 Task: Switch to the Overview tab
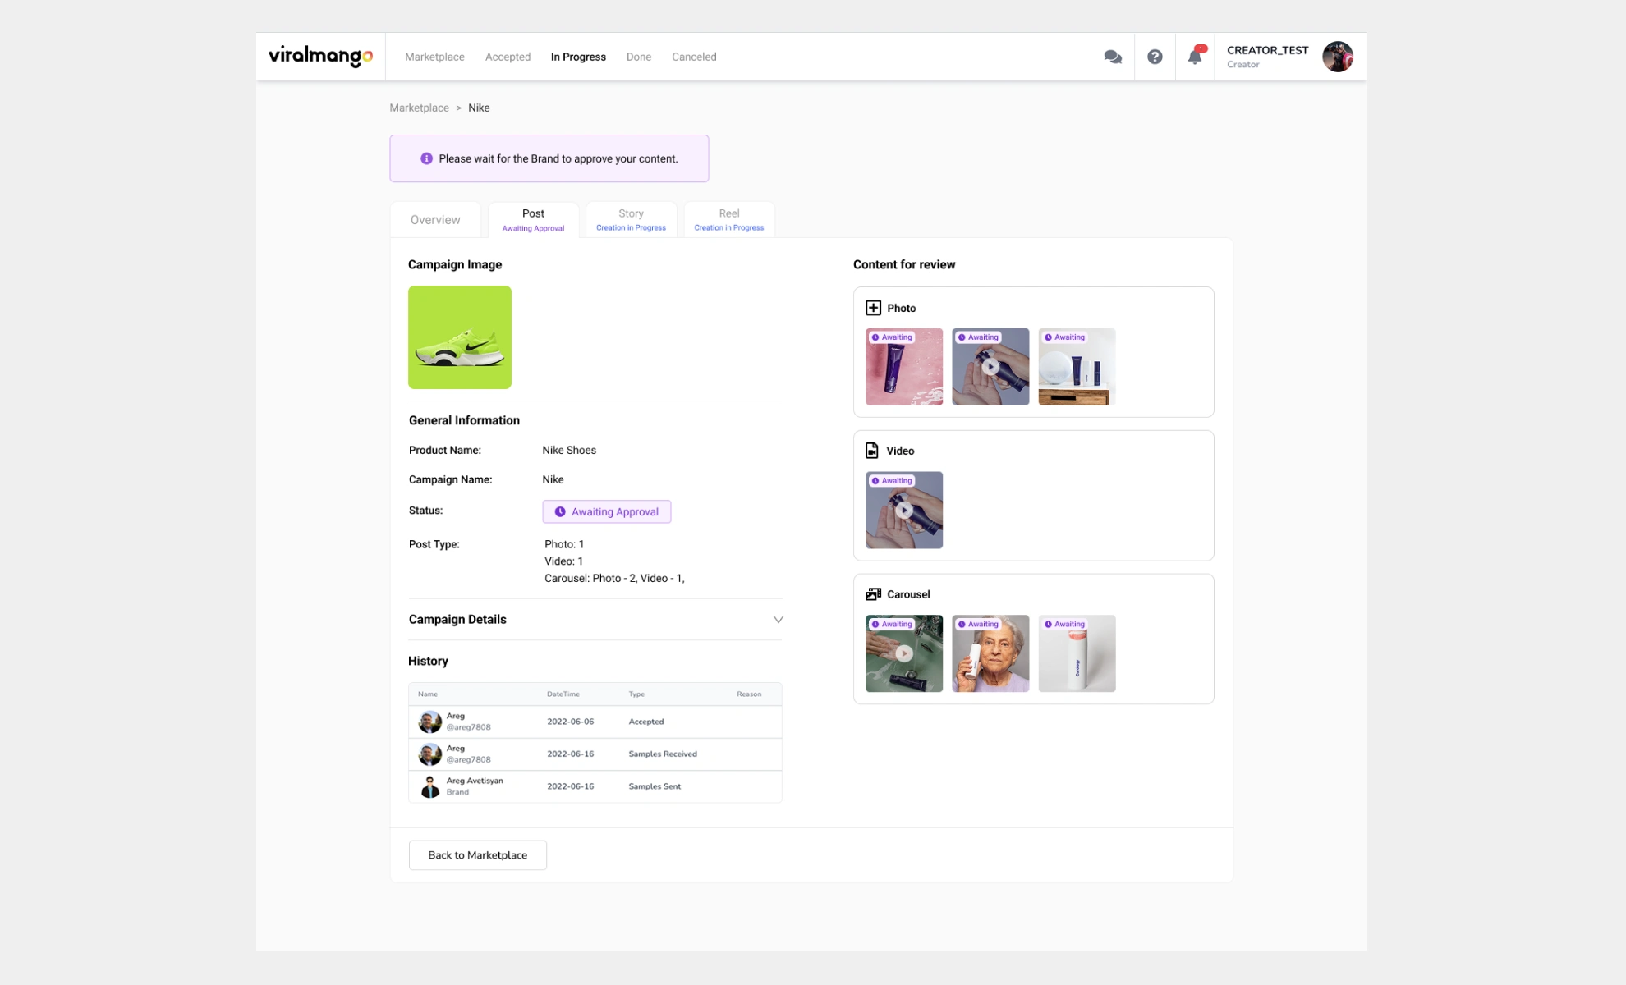point(435,219)
